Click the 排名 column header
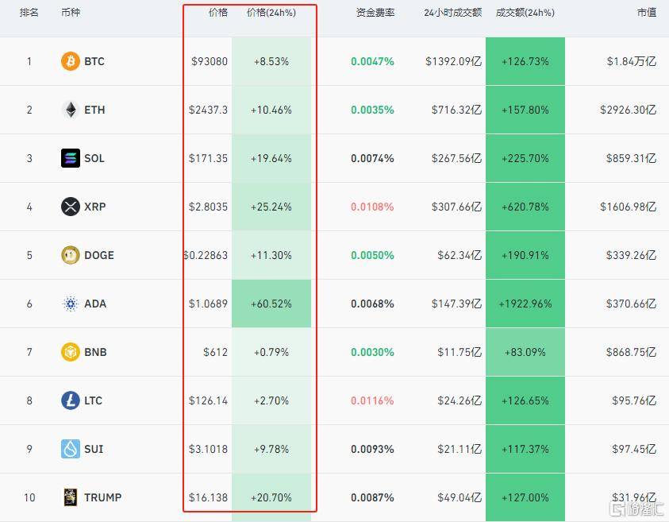Viewport: 669px width, 522px height. 29,13
